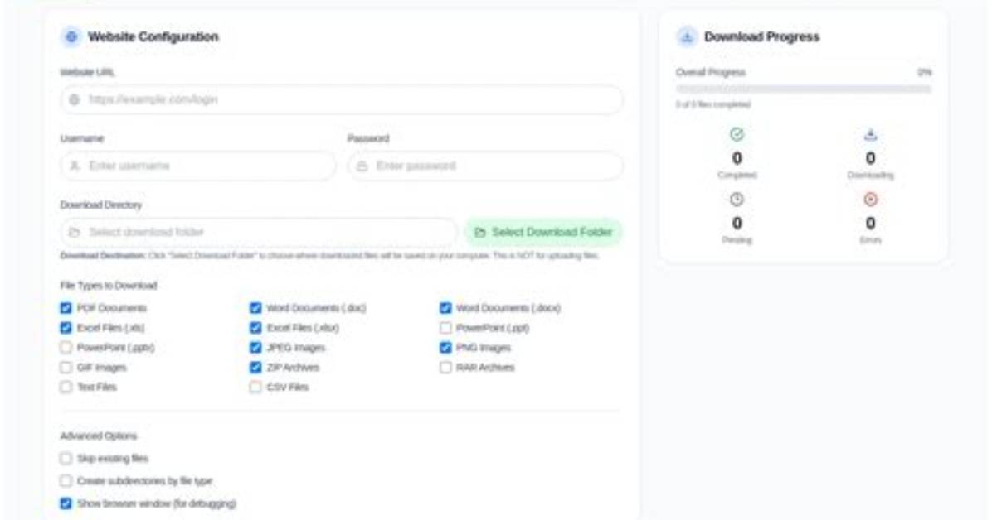Image resolution: width=992 pixels, height=520 pixels.
Task: Click the Overall Progress bar
Action: 804,89
